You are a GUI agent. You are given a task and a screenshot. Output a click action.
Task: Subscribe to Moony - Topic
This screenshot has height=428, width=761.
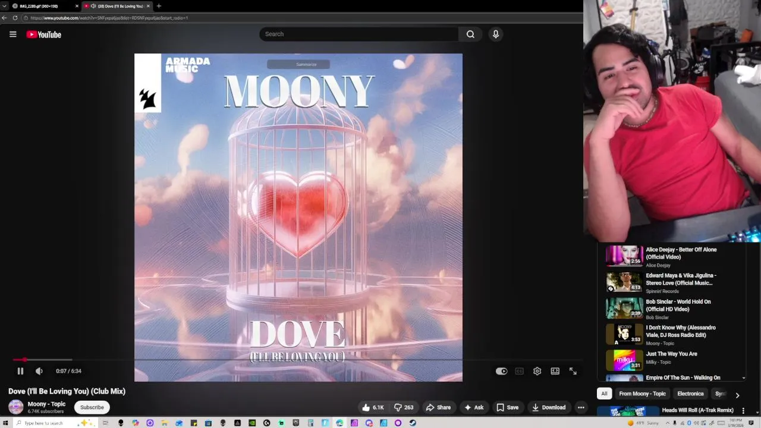tap(92, 407)
